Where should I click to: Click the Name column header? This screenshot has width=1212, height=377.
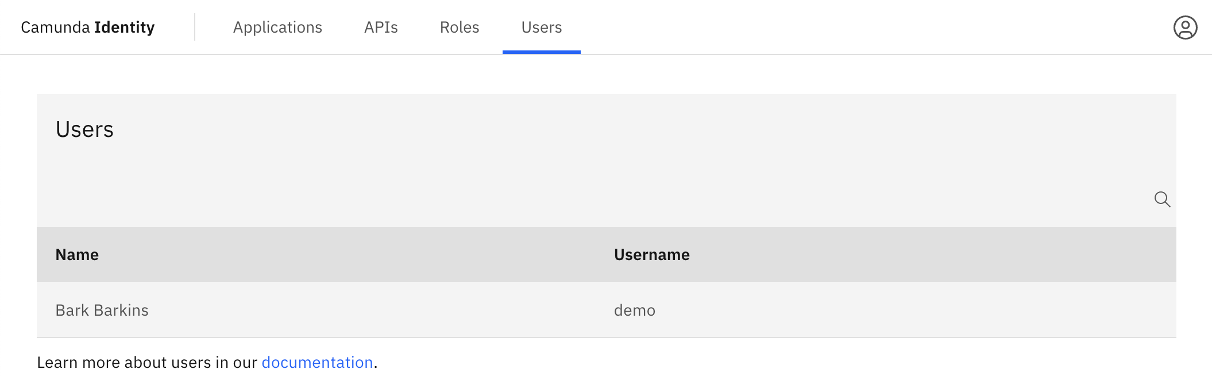pyautogui.click(x=77, y=255)
